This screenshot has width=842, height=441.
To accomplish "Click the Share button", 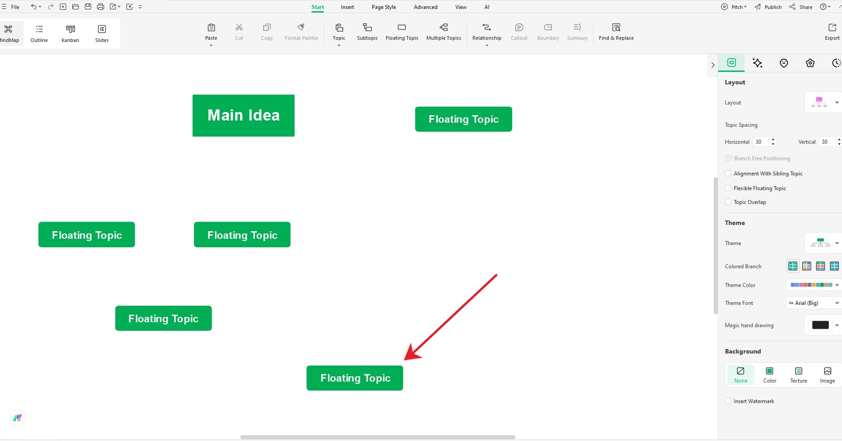I will [x=801, y=7].
